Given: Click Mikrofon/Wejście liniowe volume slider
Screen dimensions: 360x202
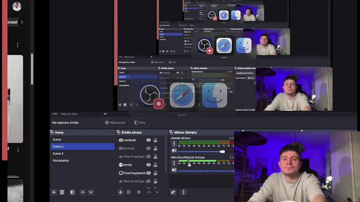Looking at the screenshot, I should click(x=206, y=171).
